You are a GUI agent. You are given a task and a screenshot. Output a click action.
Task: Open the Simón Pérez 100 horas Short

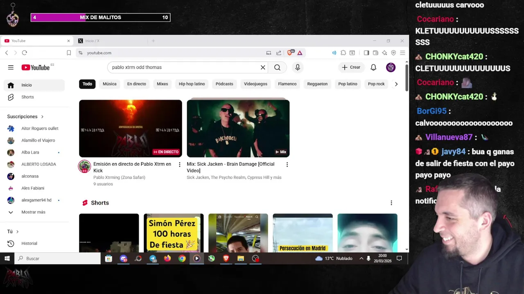pyautogui.click(x=174, y=233)
